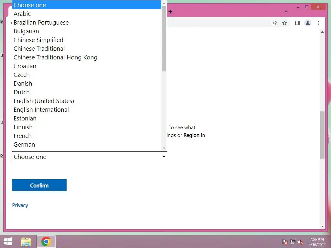This screenshot has height=248, width=331.
Task: Pick Chinese Simplified language option
Action: (x=87, y=40)
